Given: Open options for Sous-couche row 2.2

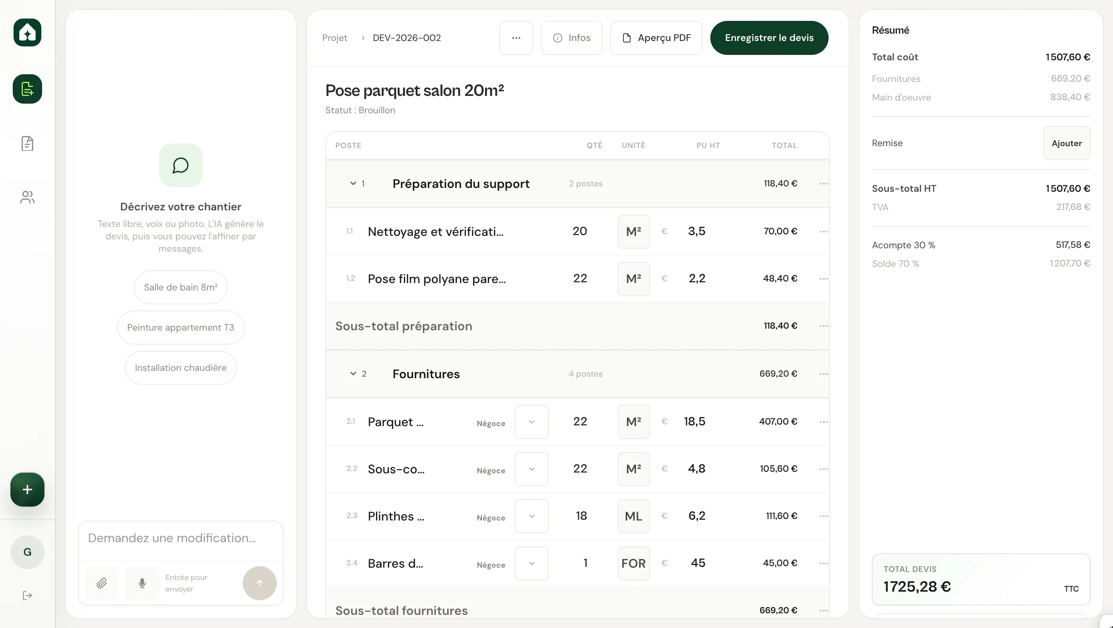Looking at the screenshot, I should click(824, 469).
